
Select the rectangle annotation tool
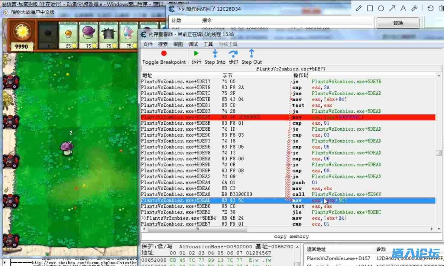pos(370,8)
